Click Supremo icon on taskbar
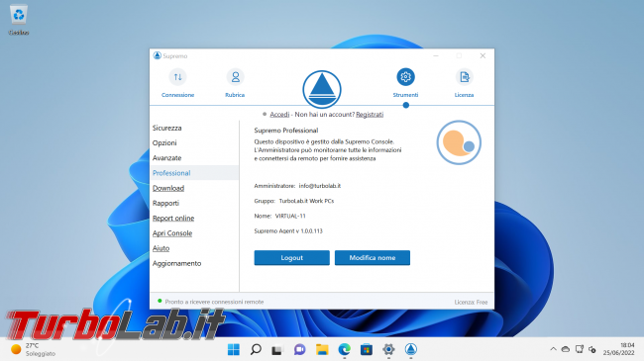 411,349
